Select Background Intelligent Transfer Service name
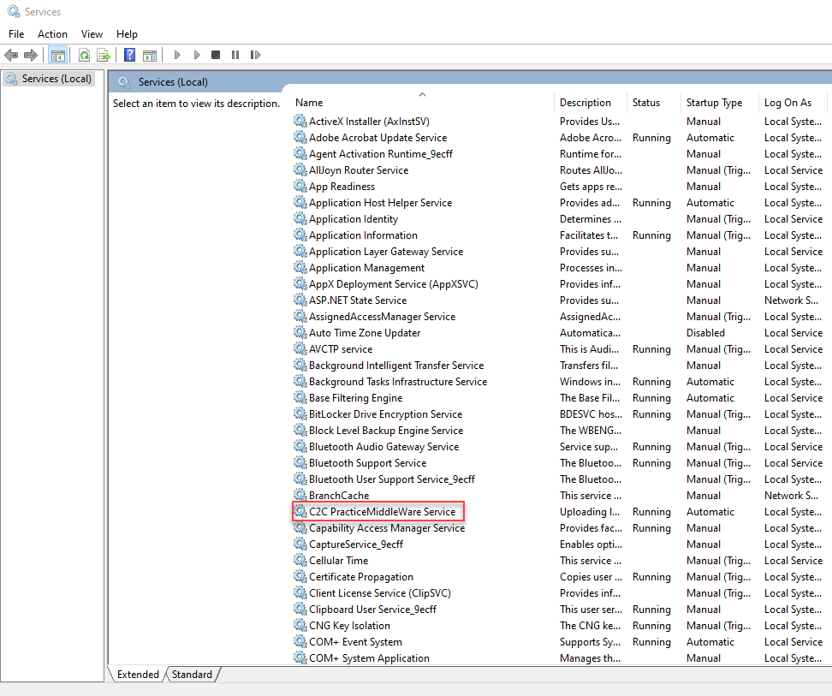Image resolution: width=832 pixels, height=696 pixels. [396, 365]
